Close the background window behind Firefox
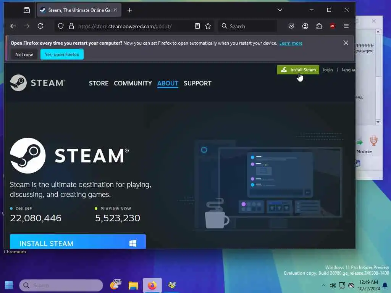 (x=373, y=21)
